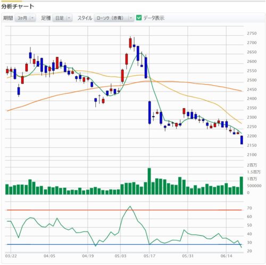Viewport: 266px width, 265px height.
Task: Click the 期間 label
Action: click(x=8, y=18)
